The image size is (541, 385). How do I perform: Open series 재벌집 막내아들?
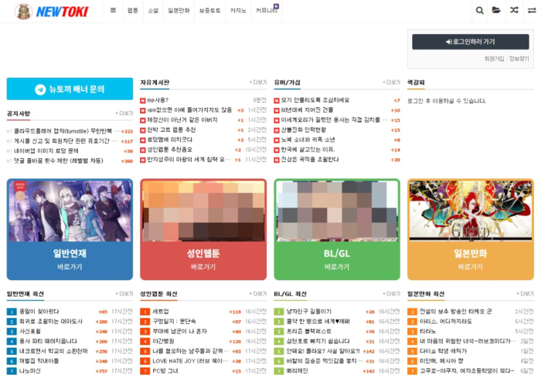[39, 361]
